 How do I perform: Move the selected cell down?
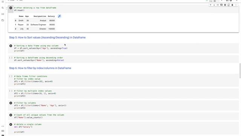[x=214, y=5]
